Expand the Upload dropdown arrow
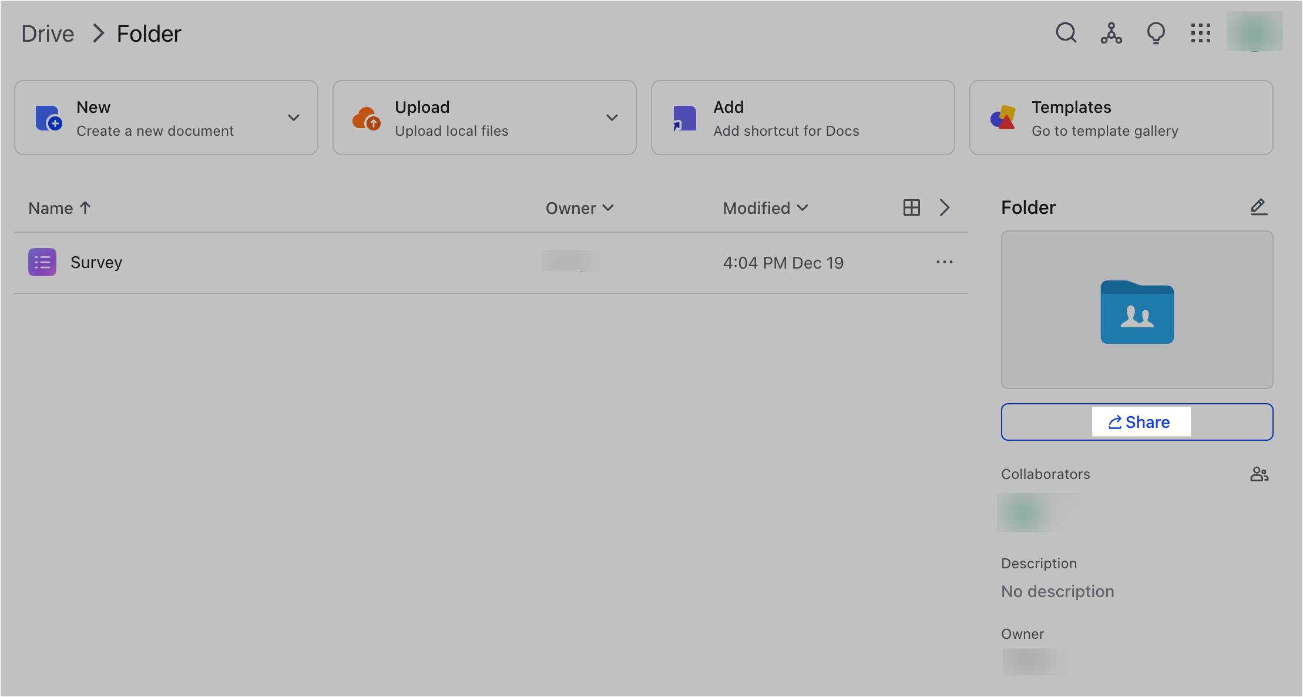 pos(612,118)
